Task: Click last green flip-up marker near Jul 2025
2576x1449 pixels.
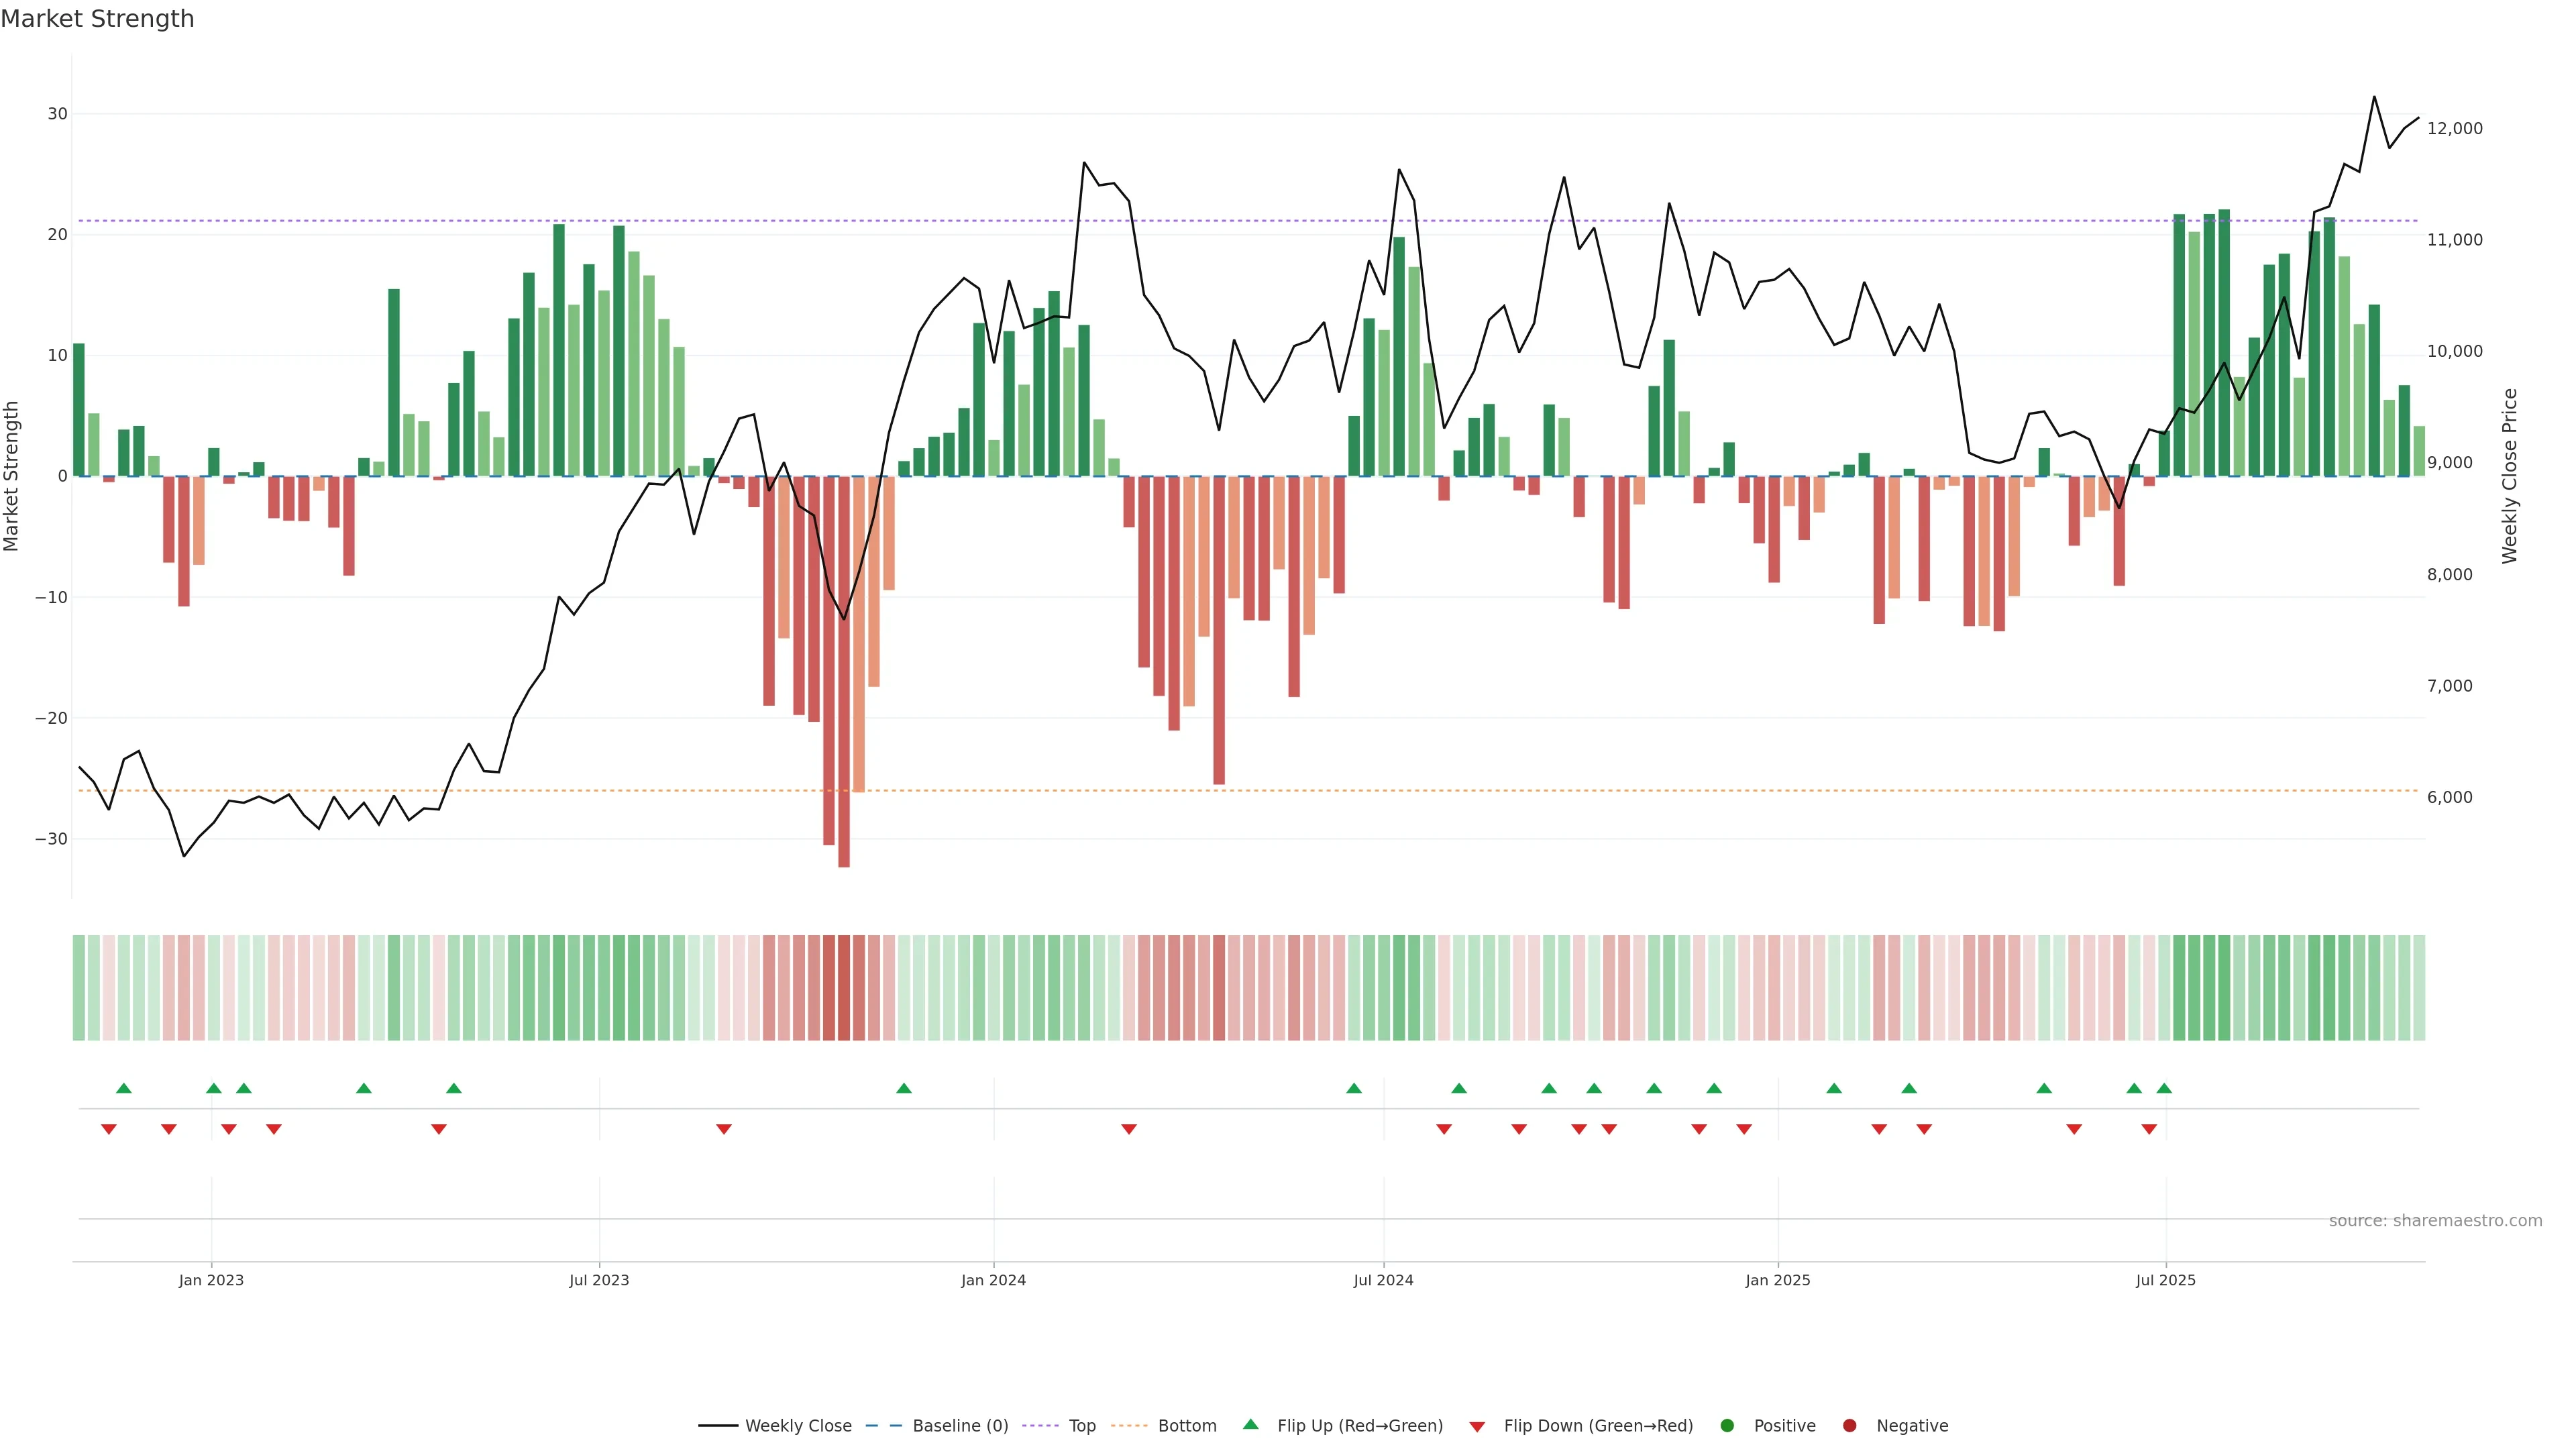Action: click(2164, 1088)
